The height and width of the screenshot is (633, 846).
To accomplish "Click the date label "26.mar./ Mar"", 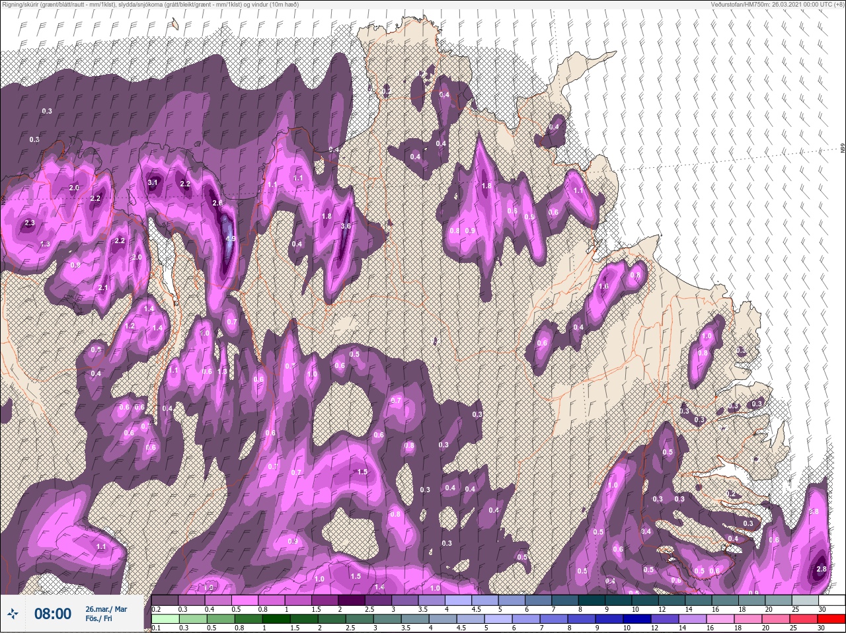I will click(106, 609).
